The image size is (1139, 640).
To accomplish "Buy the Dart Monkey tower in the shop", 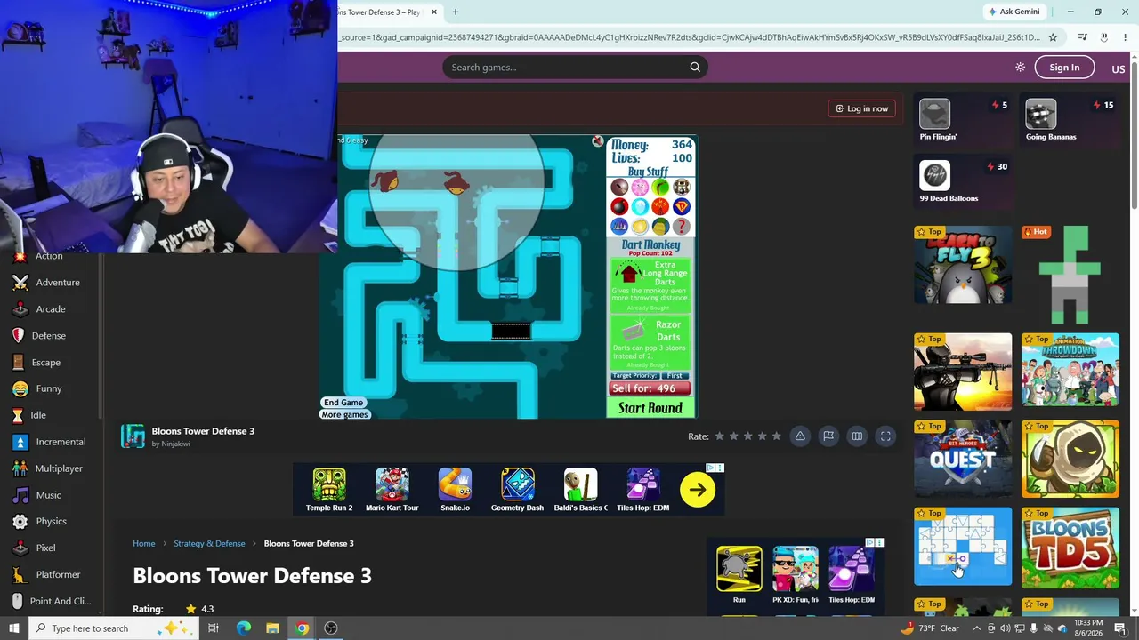I will coord(619,187).
